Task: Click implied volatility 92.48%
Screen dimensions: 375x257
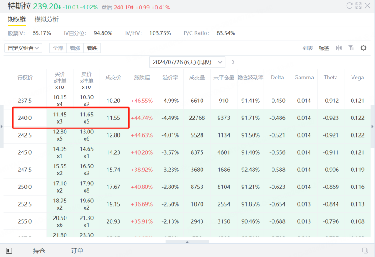Action: point(250,170)
